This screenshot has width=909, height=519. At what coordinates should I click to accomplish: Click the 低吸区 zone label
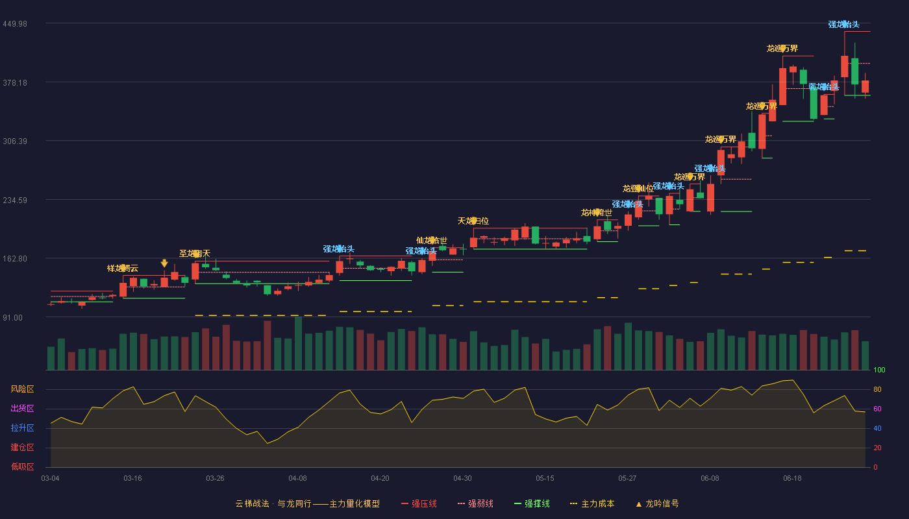tap(23, 467)
